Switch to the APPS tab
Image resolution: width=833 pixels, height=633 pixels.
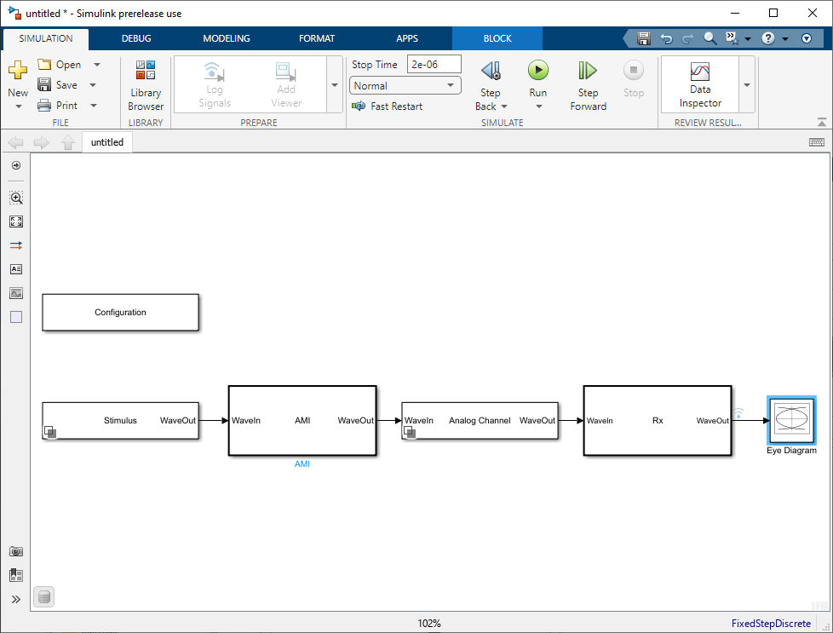407,38
